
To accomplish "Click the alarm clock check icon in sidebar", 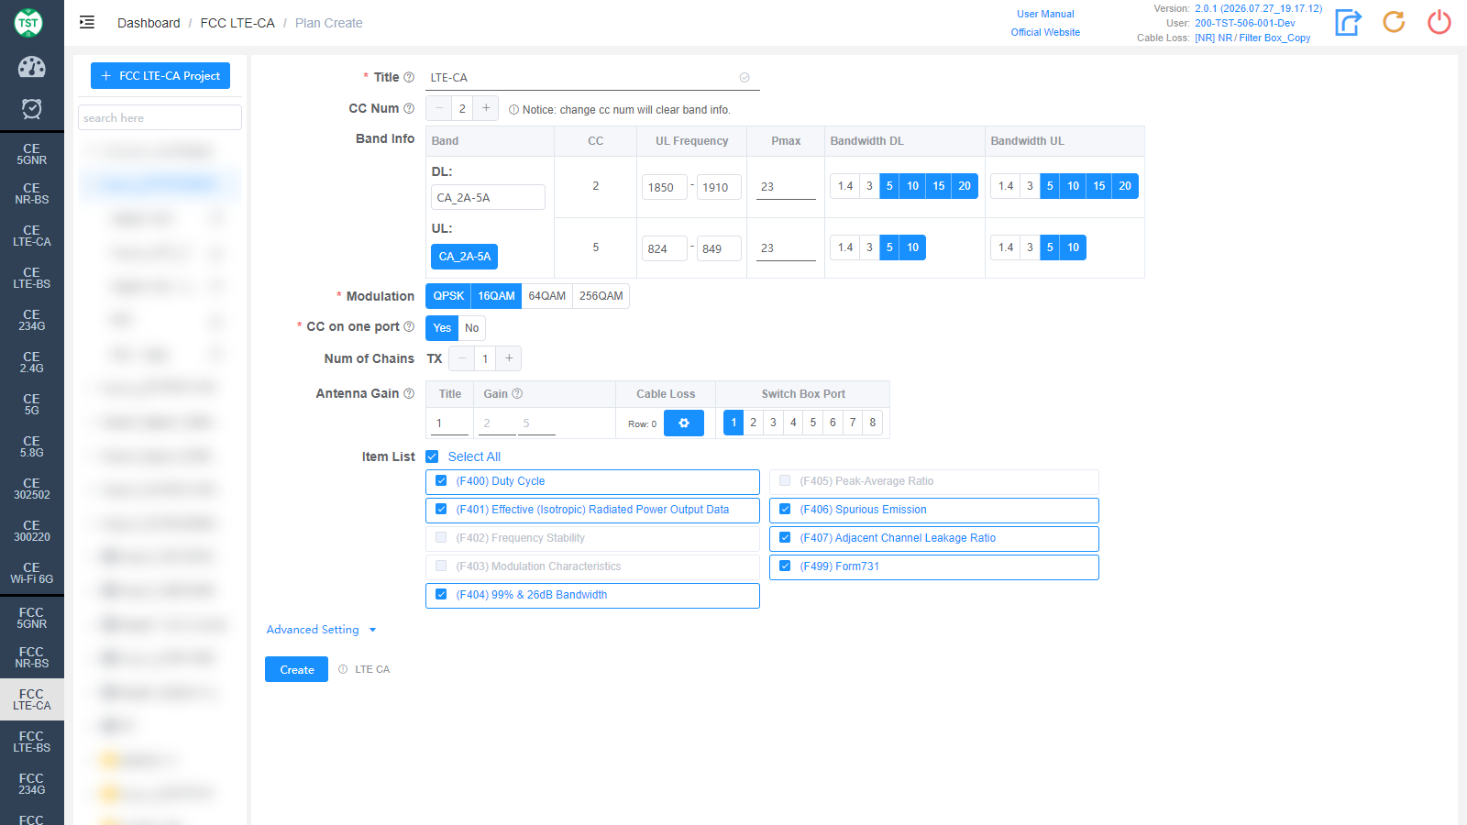I will coord(31,109).
